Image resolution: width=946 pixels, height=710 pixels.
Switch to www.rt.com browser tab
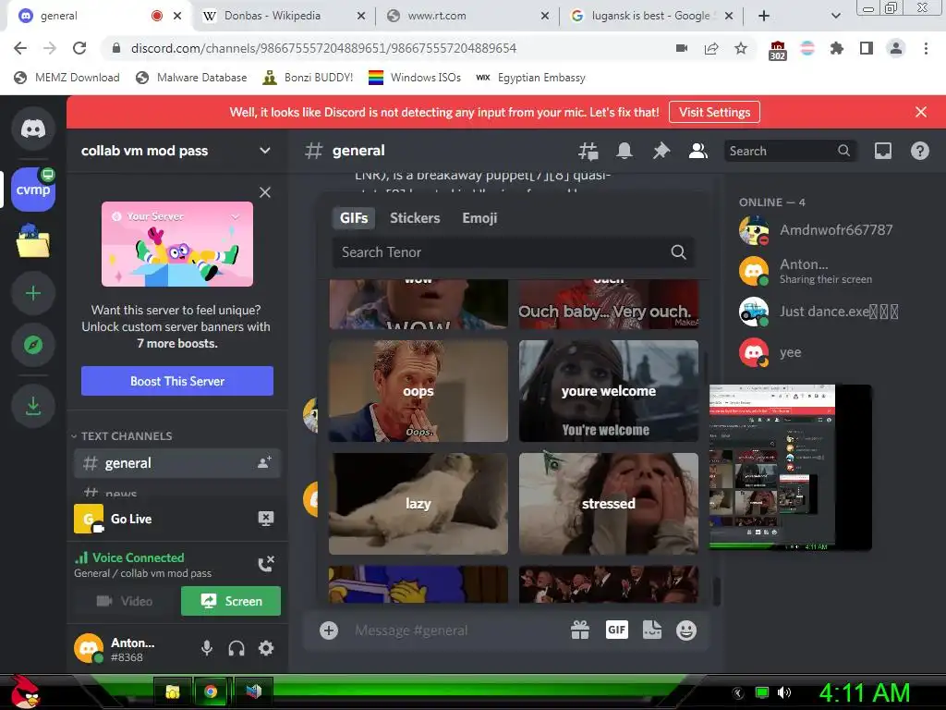click(467, 16)
